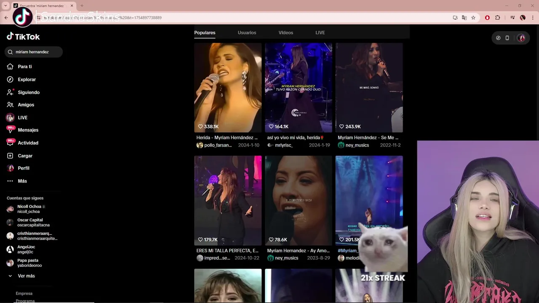Open 'Herida - Myriam Hernández' caption
Screen dimensions: 539x303
227,138
